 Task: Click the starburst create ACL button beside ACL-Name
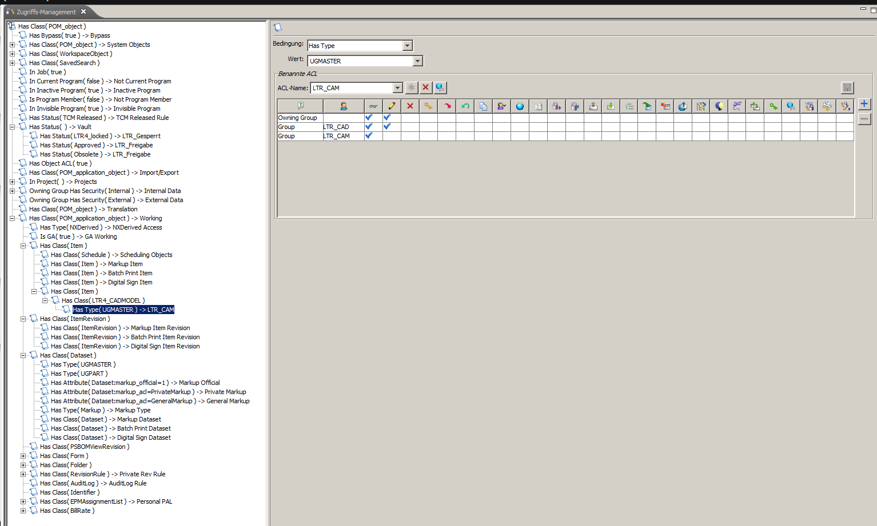411,87
